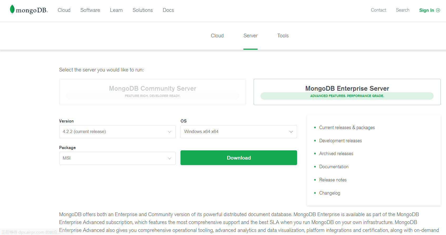Click the Contact link
The height and width of the screenshot is (235, 446).
click(x=378, y=10)
